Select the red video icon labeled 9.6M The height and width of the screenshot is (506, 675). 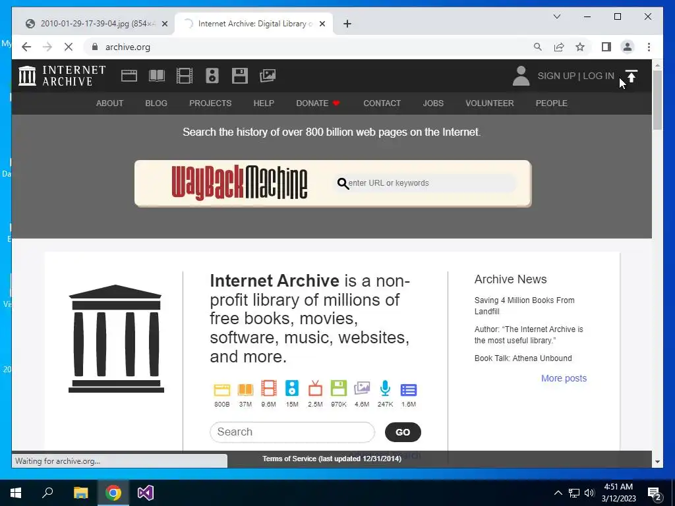(269, 388)
